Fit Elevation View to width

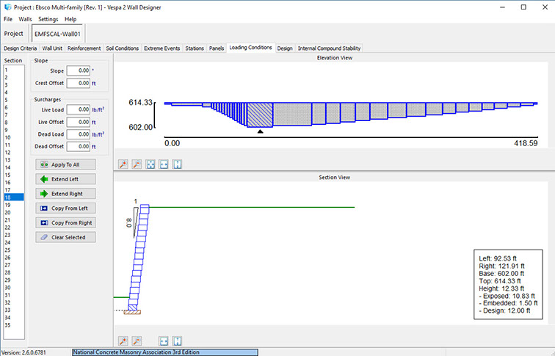(164, 165)
